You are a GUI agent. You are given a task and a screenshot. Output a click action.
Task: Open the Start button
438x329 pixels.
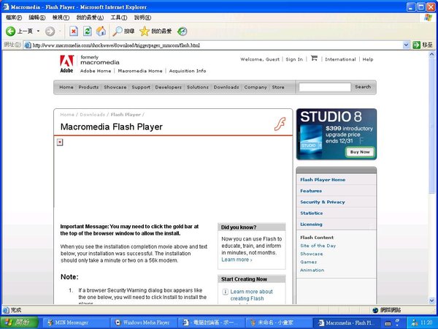(19, 322)
